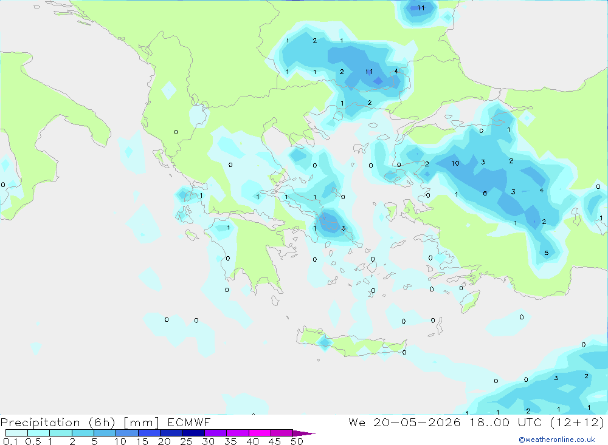Image resolution: width=608 pixels, height=445 pixels.
Task: Click the Precipitation (6h) [mm] ECMWF title
Action: (105, 422)
